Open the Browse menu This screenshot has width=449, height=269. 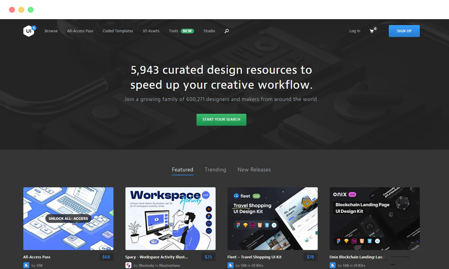51,31
